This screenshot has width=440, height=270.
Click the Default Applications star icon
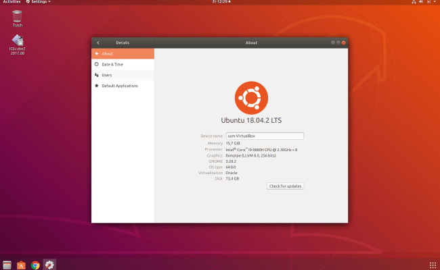pyautogui.click(x=97, y=86)
